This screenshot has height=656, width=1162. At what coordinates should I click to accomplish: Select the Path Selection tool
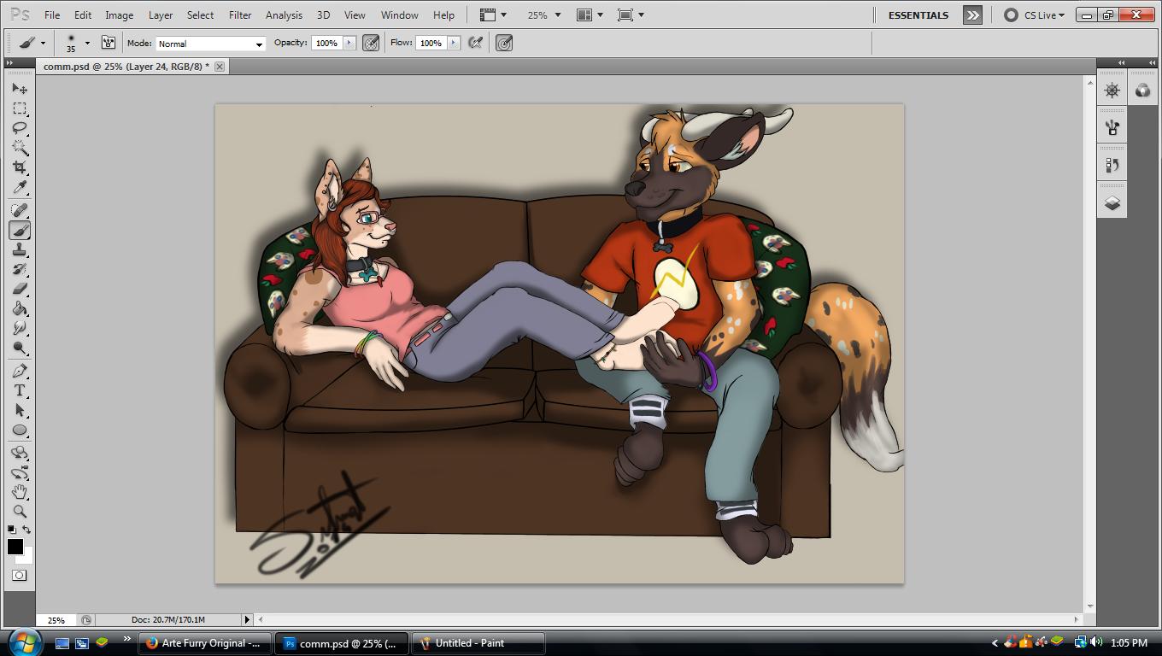[20, 410]
